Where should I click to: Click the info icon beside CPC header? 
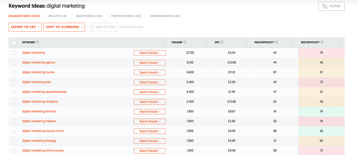pos(223,42)
